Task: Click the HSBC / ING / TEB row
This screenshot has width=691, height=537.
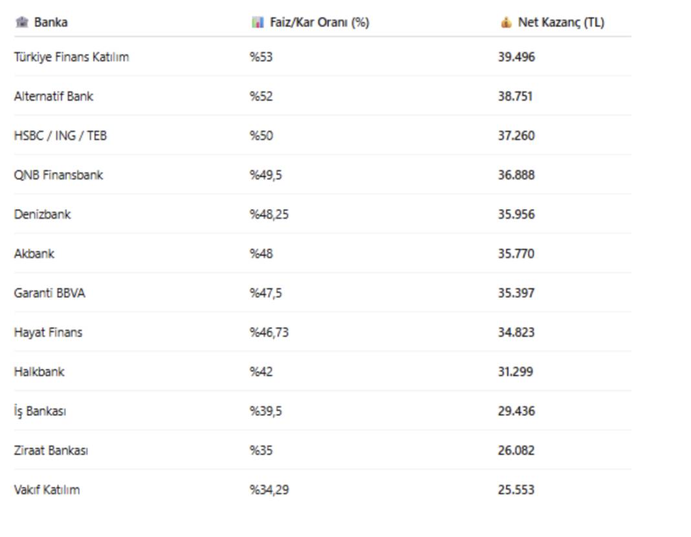Action: (x=323, y=136)
